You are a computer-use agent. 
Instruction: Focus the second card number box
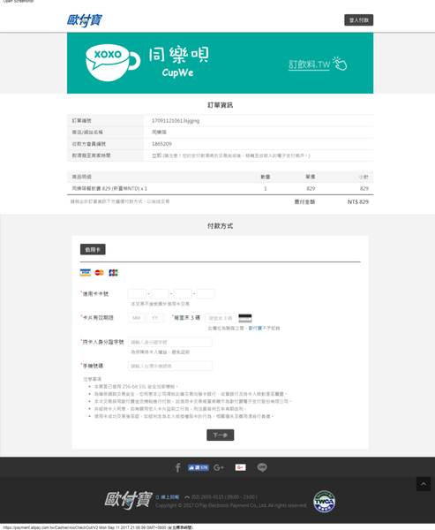coord(160,294)
